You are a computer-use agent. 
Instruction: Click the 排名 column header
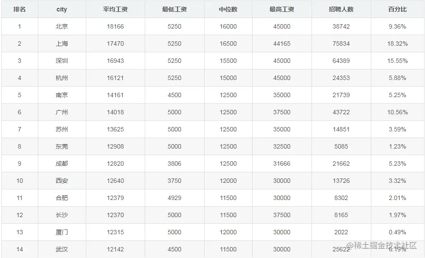[19, 9]
